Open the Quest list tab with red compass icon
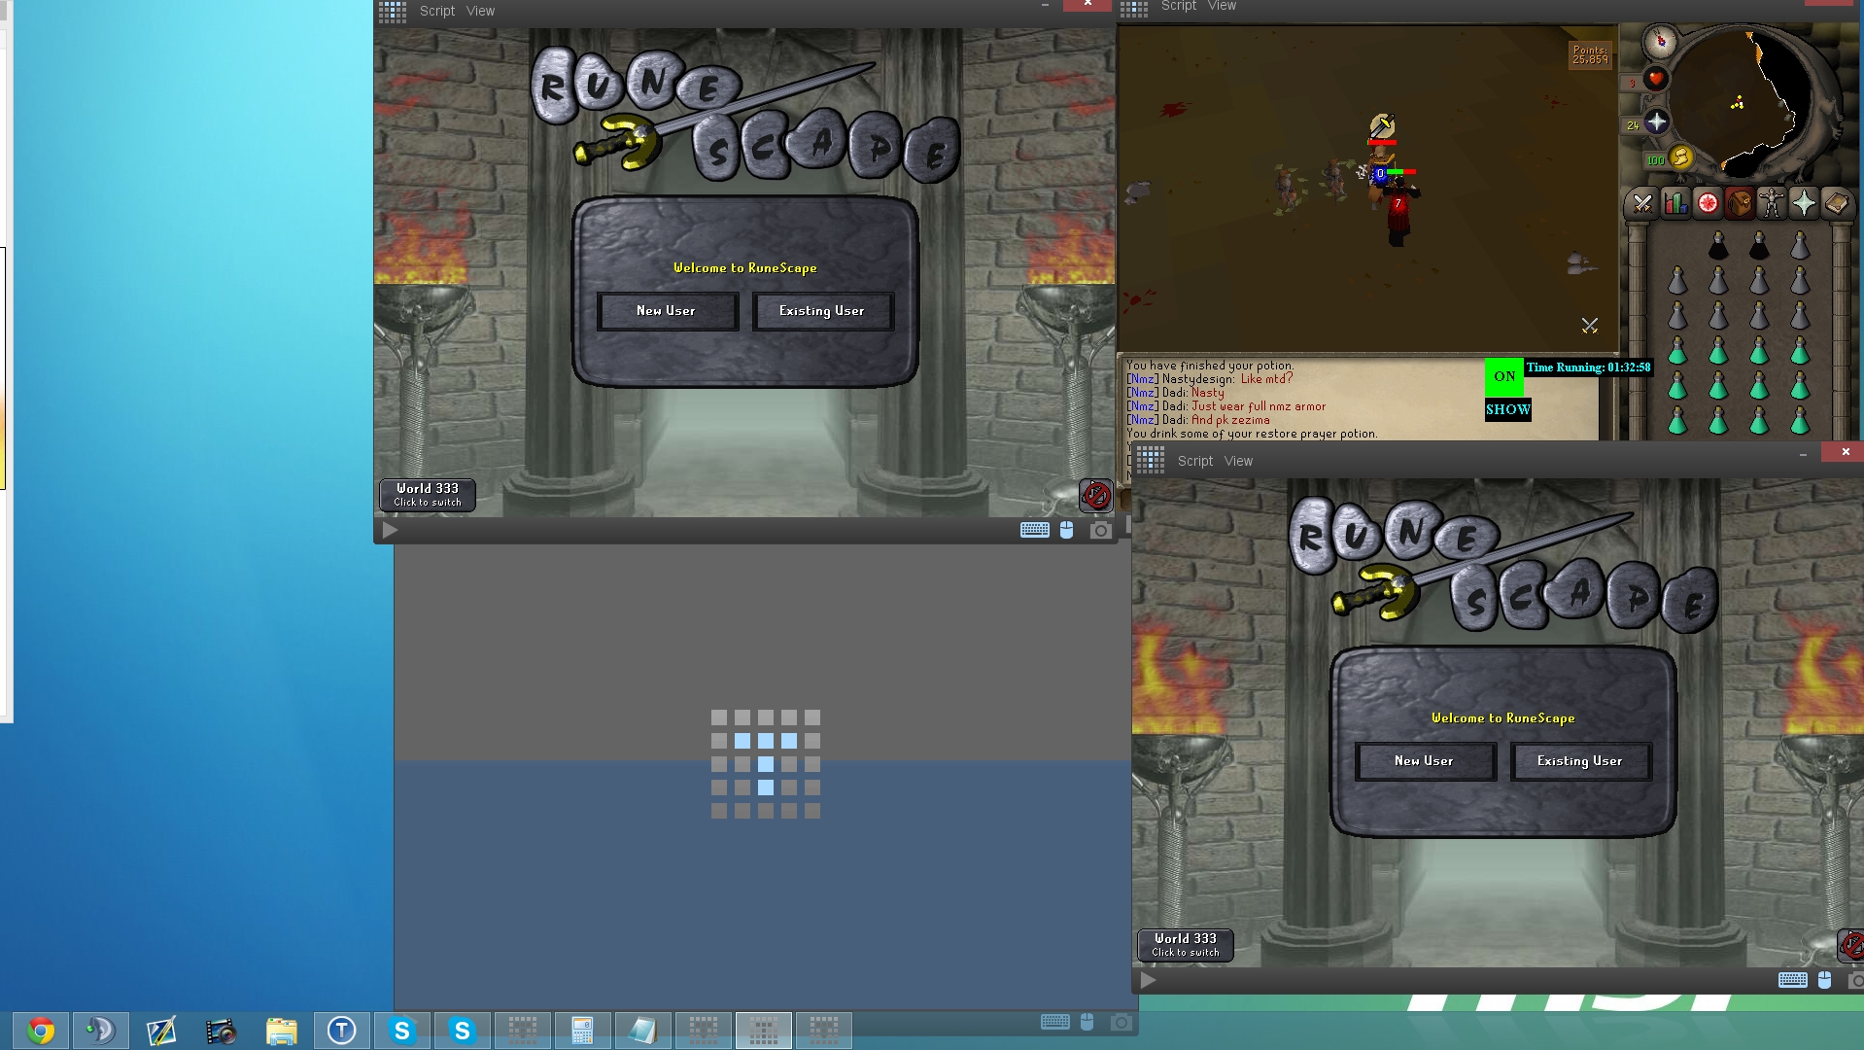 (1708, 203)
